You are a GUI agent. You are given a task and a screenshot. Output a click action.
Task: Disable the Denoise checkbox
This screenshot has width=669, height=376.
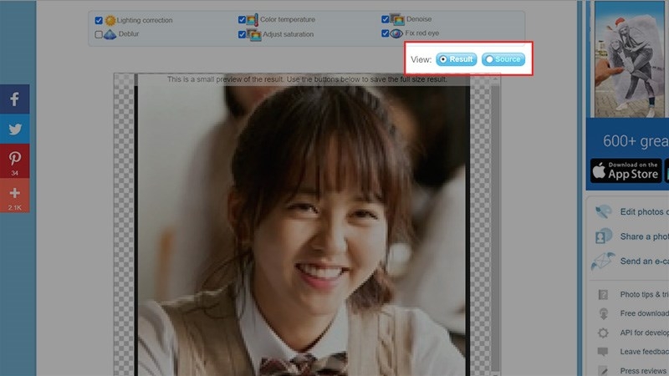point(385,19)
